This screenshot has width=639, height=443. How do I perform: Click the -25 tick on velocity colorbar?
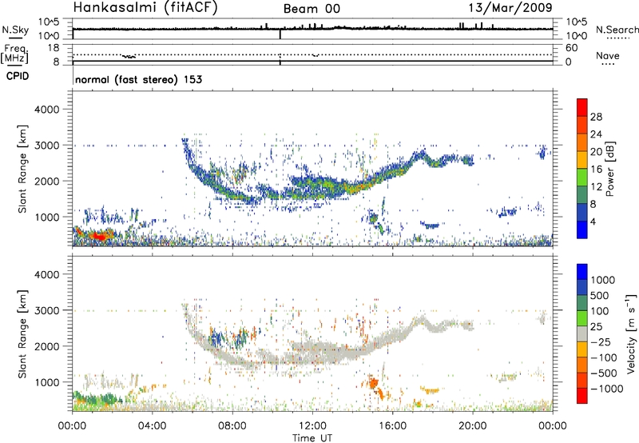coord(602,341)
